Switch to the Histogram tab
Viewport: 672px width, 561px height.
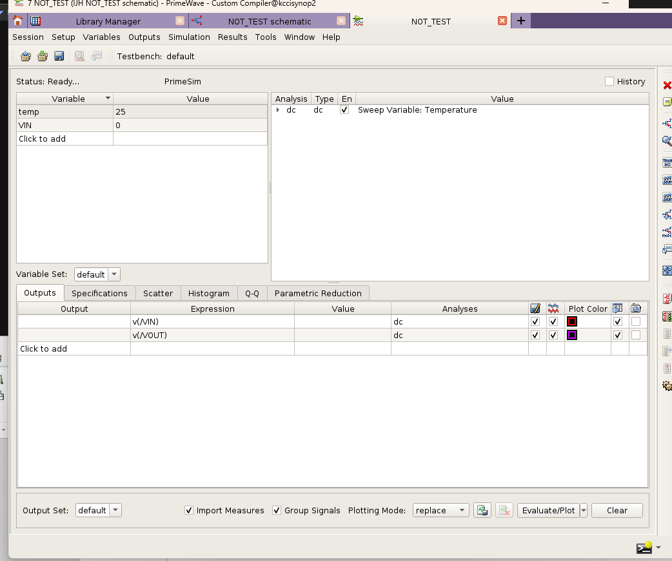209,293
